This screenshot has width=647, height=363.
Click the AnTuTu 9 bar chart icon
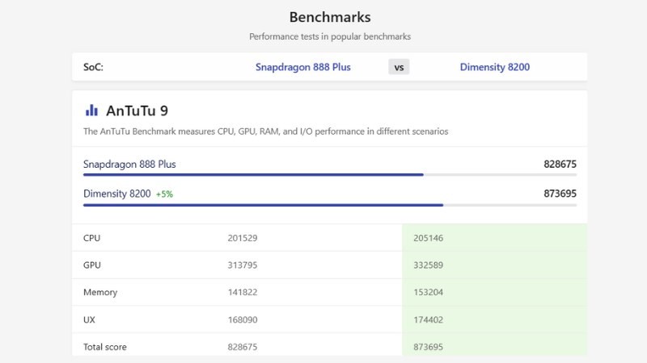(91, 111)
